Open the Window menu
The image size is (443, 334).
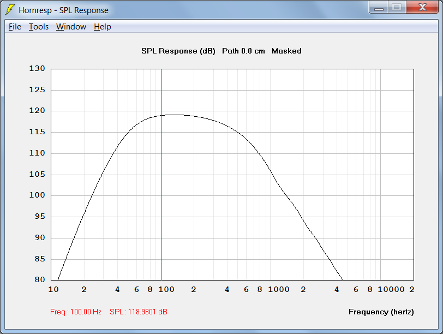[x=71, y=27]
